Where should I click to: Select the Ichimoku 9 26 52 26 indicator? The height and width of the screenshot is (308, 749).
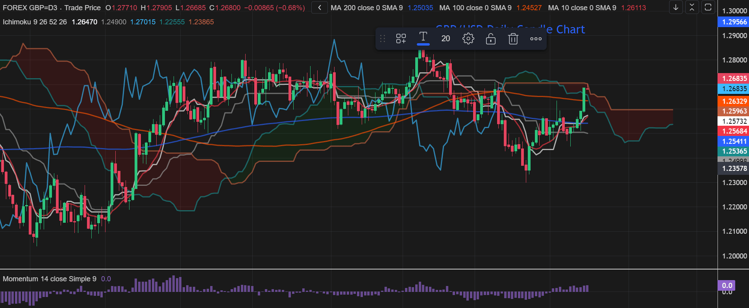point(35,22)
